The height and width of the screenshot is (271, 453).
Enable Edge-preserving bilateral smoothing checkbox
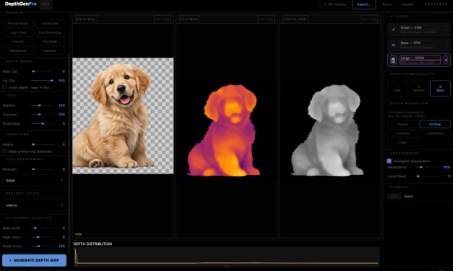click(x=4, y=151)
